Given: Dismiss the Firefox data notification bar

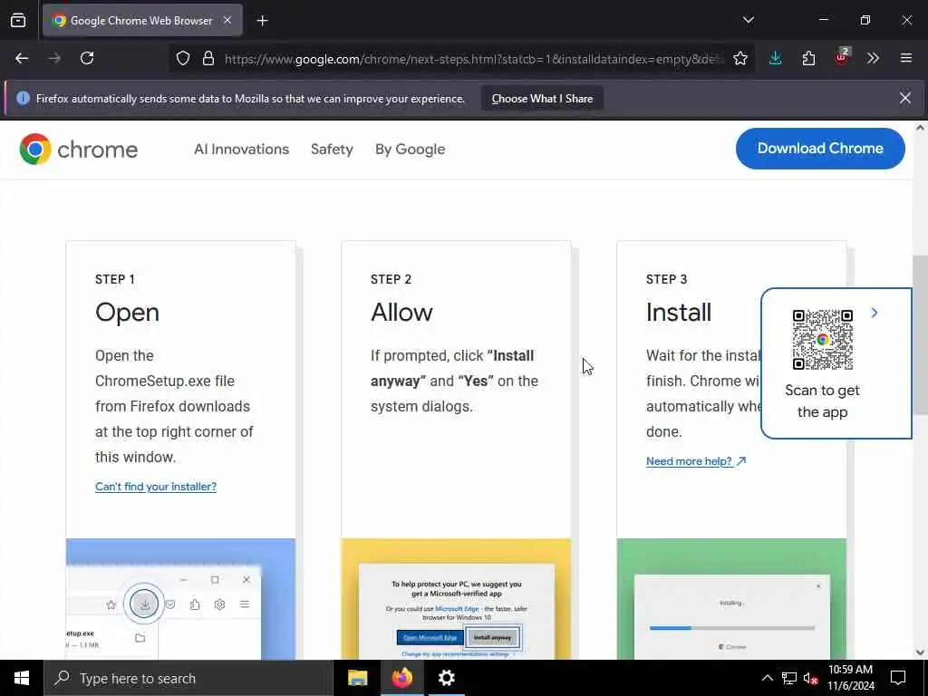Looking at the screenshot, I should (x=905, y=98).
